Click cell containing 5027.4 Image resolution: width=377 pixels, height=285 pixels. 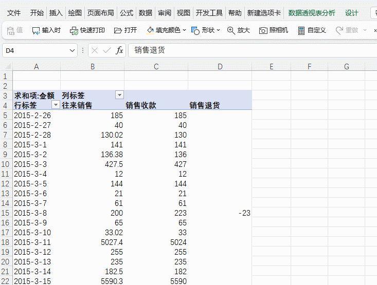tap(92, 242)
